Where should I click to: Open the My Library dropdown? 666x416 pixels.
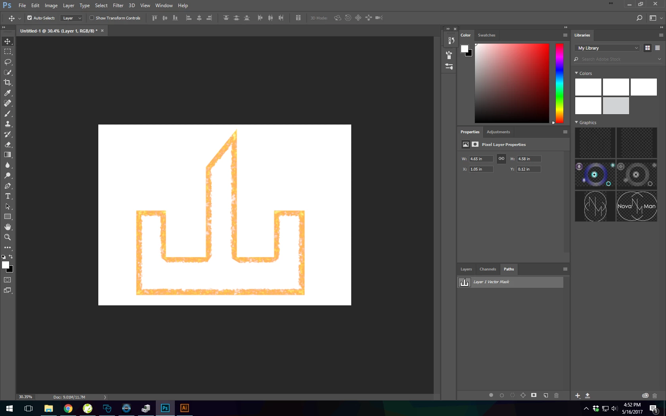point(608,48)
